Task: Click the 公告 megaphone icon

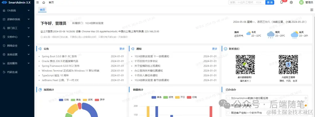Action: (40, 49)
